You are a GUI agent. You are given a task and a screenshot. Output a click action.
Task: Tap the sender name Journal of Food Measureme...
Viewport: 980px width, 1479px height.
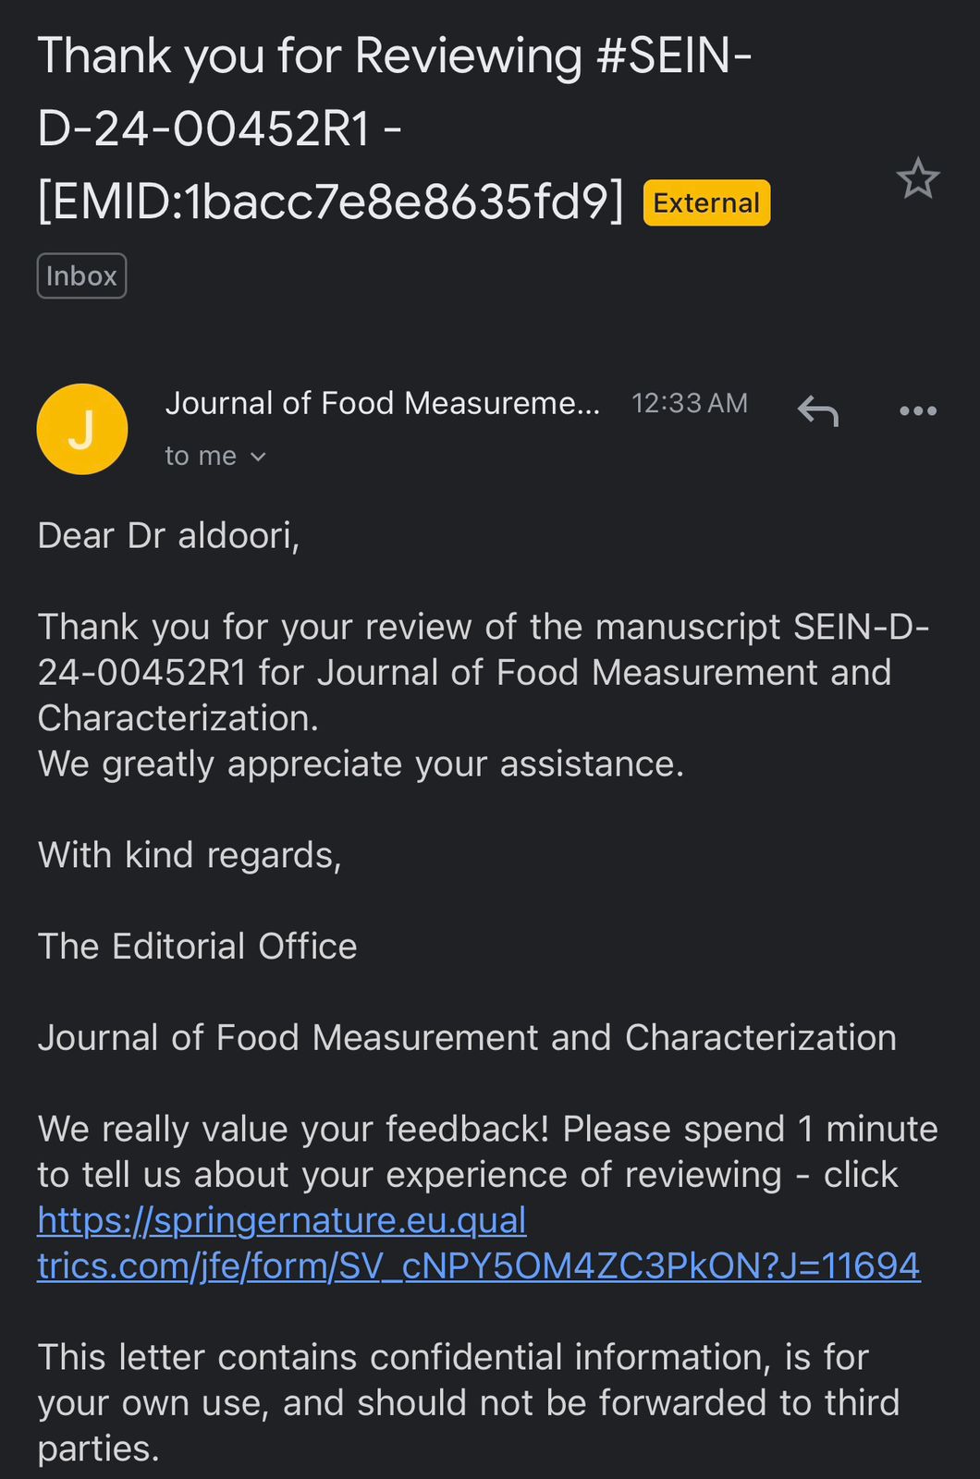tap(382, 403)
